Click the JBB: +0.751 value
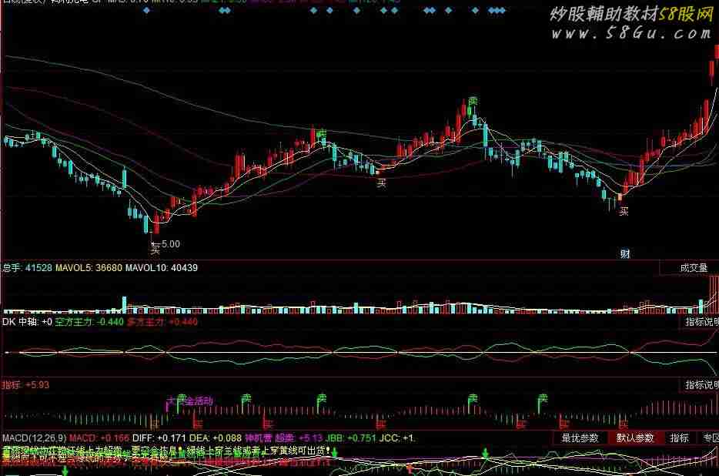This screenshot has width=719, height=476. tap(350, 438)
